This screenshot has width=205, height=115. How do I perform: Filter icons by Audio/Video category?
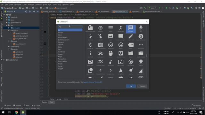click(62, 37)
